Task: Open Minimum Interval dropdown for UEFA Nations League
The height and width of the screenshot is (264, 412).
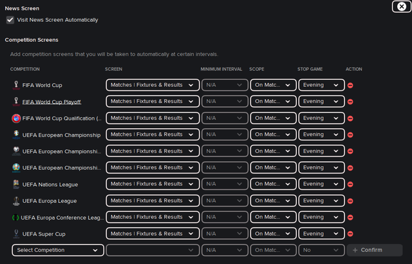Action: coord(225,184)
